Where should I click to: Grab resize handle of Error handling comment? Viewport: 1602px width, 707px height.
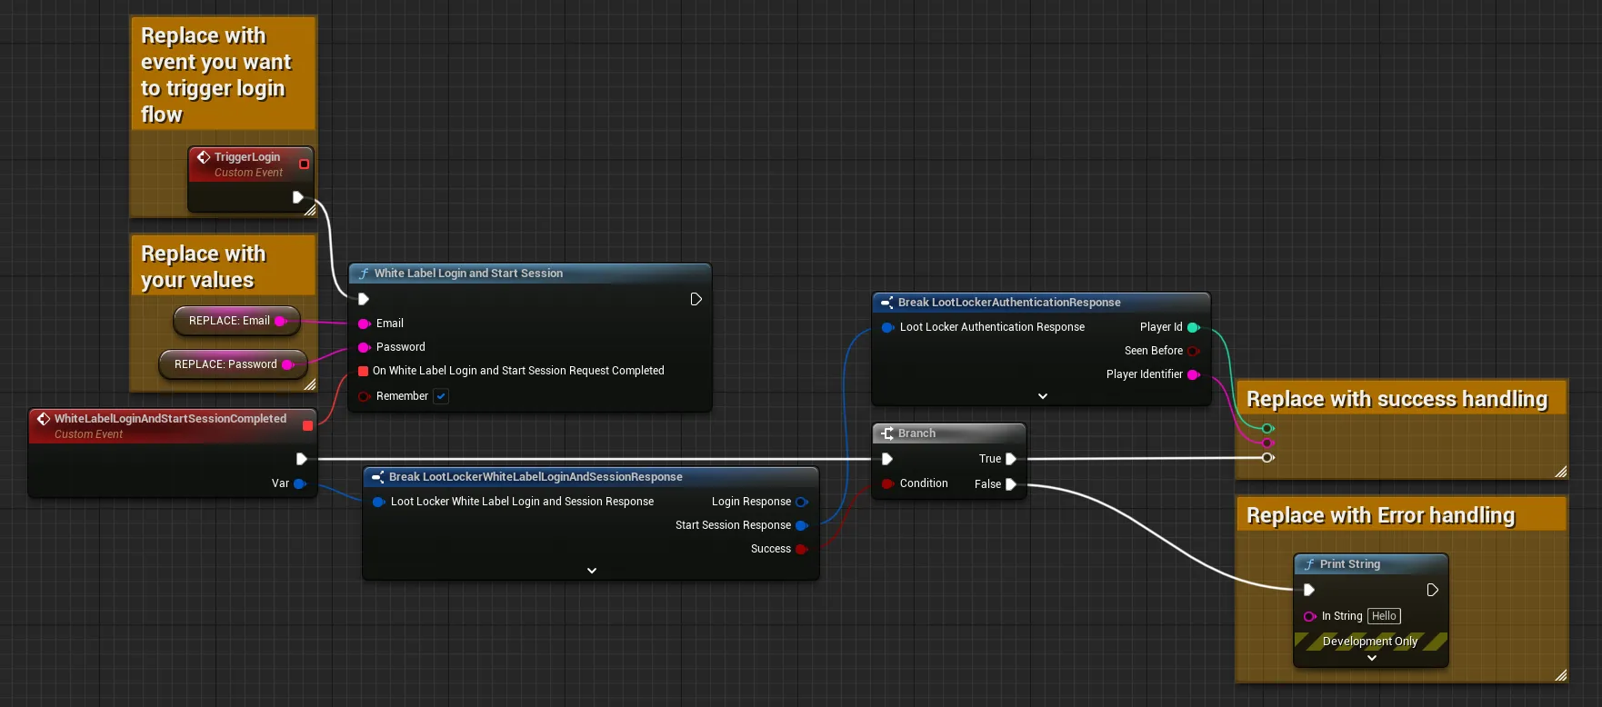(x=1560, y=675)
